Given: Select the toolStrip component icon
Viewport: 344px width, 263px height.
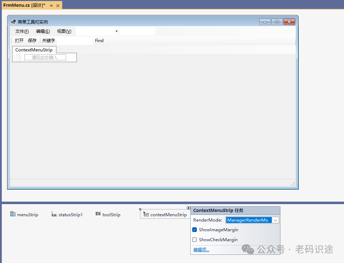Looking at the screenshot, I should [x=98, y=214].
